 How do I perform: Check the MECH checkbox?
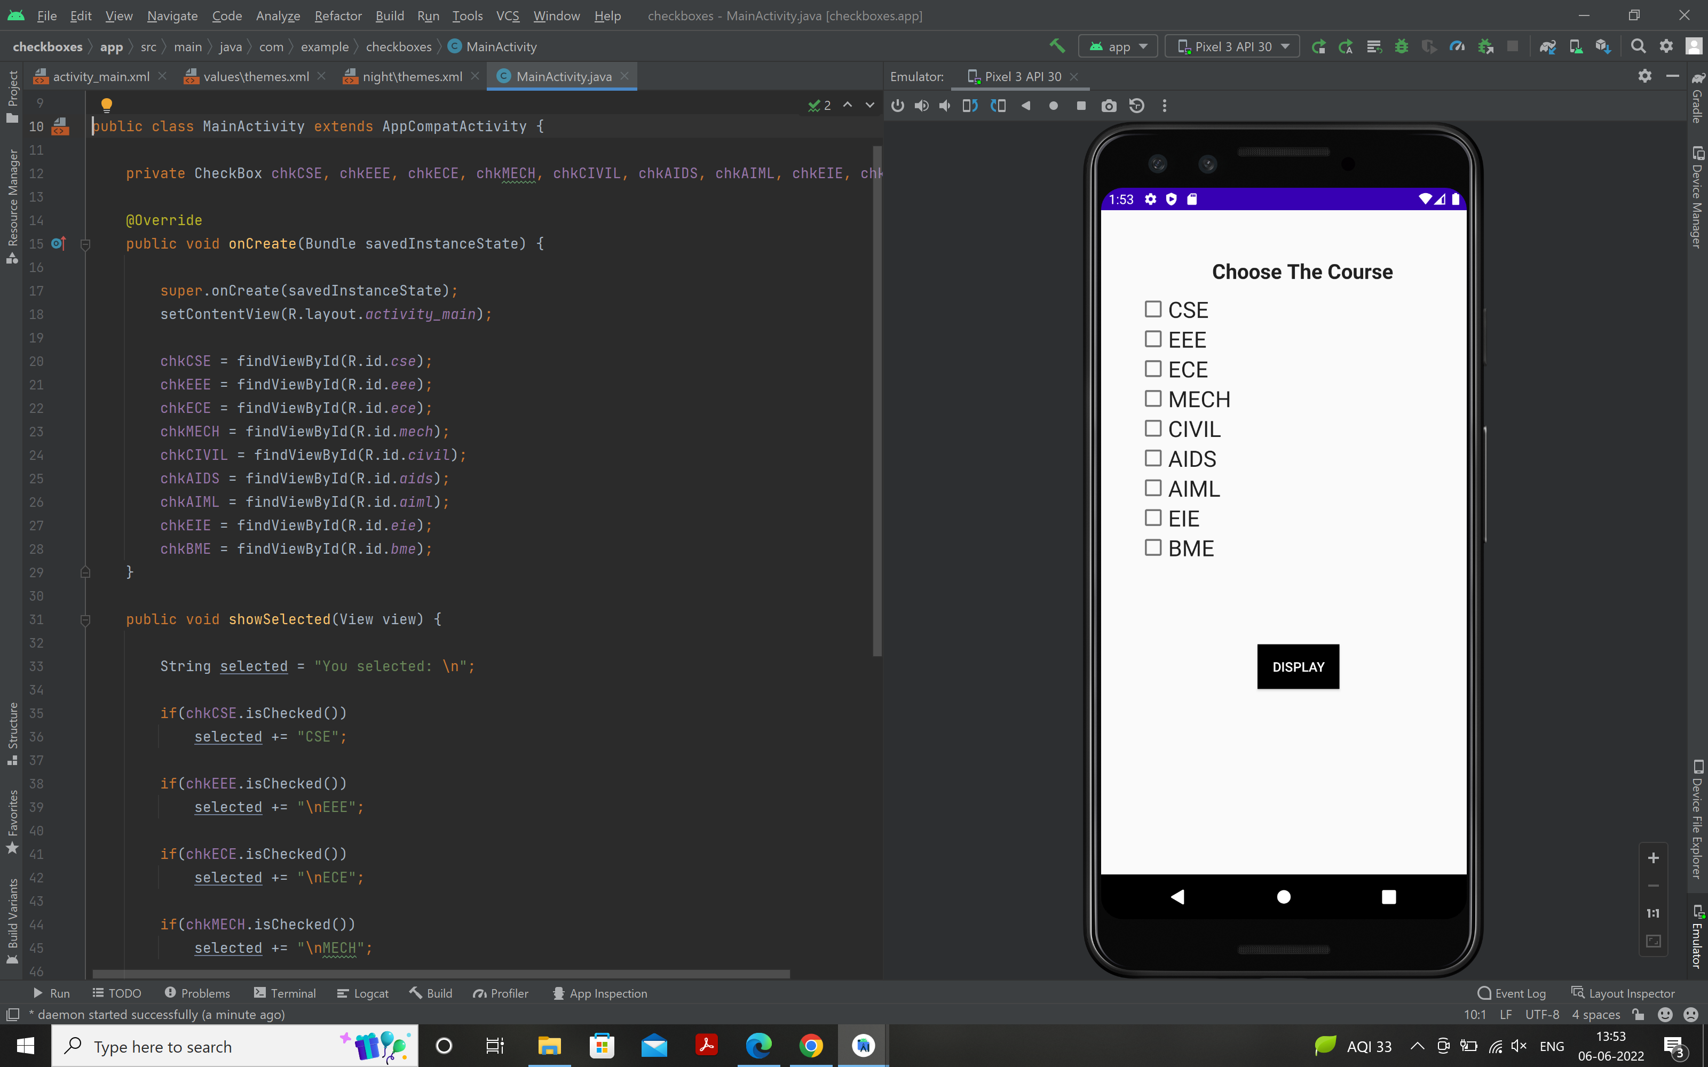[x=1152, y=399]
